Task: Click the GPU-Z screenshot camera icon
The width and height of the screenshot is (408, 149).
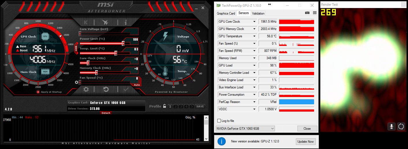Action: [307, 13]
